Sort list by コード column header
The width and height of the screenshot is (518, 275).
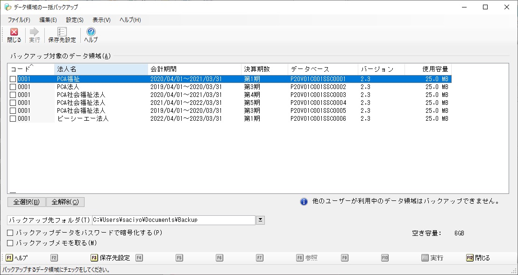coord(30,69)
